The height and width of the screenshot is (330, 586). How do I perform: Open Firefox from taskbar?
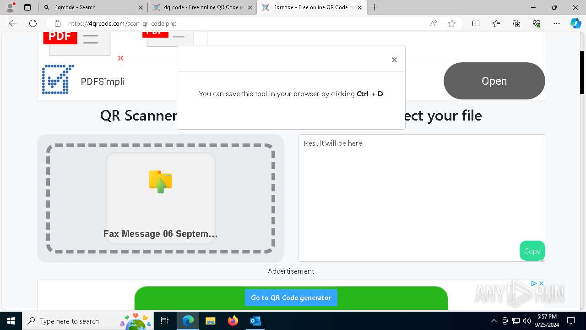click(x=233, y=321)
